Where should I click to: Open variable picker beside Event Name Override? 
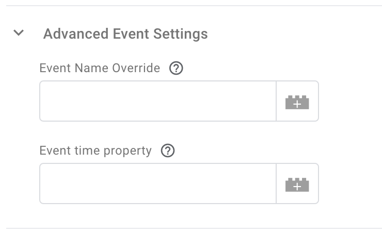(297, 102)
